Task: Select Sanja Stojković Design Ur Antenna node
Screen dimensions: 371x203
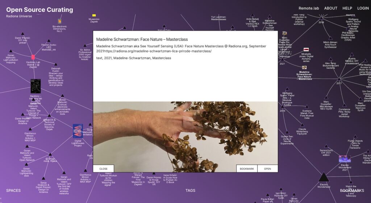Action: pyautogui.click(x=43, y=178)
